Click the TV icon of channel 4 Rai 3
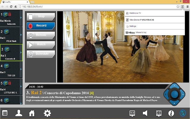The height and width of the screenshot is (119, 190). 6,66
